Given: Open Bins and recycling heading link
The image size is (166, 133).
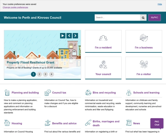Looking at the screenshot, I should pyautogui.click(x=104, y=93).
